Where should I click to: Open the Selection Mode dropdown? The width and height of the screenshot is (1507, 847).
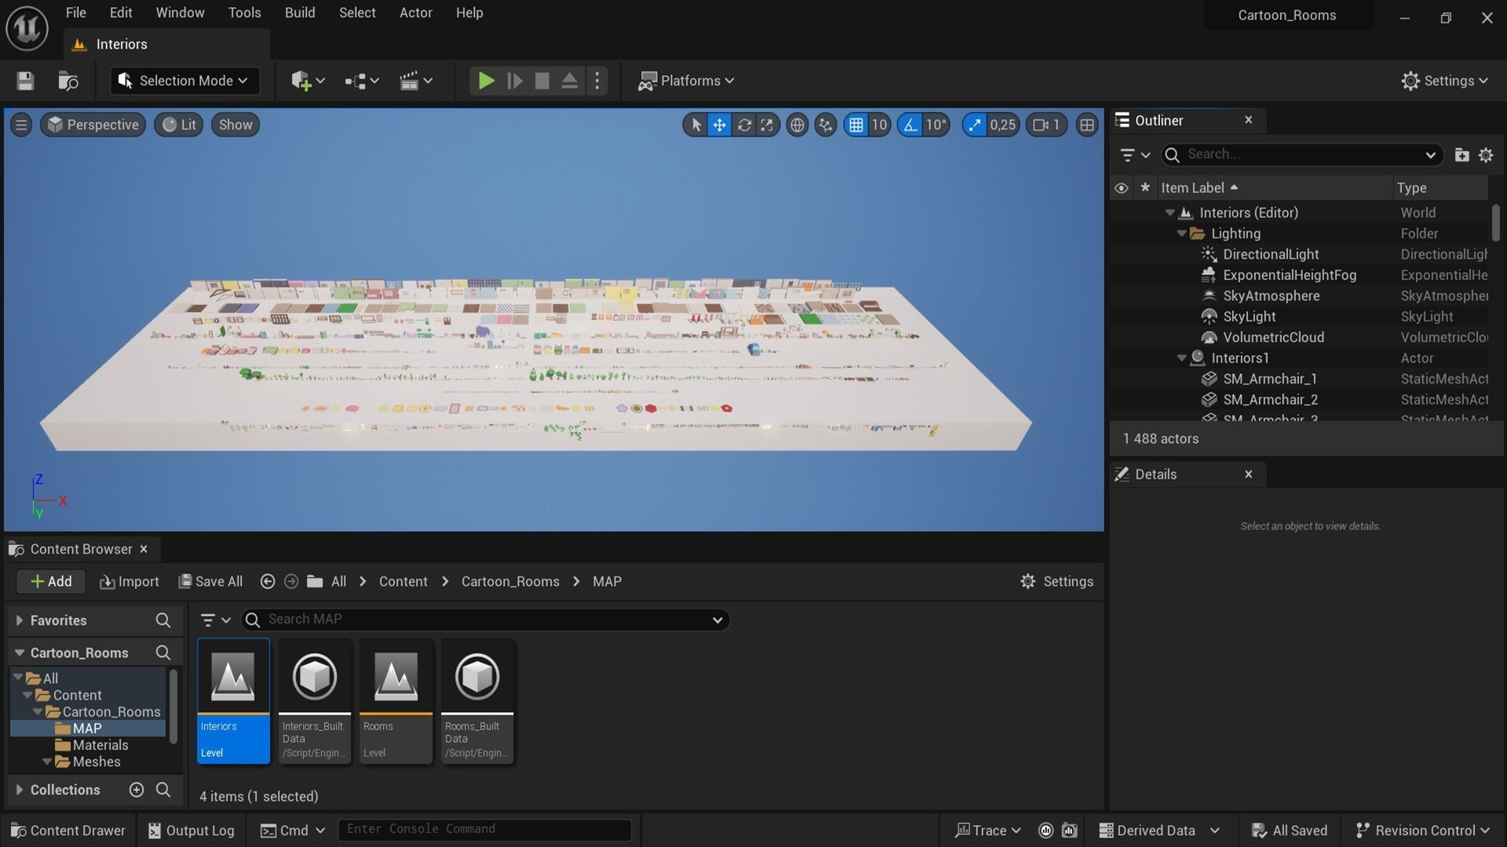(184, 81)
